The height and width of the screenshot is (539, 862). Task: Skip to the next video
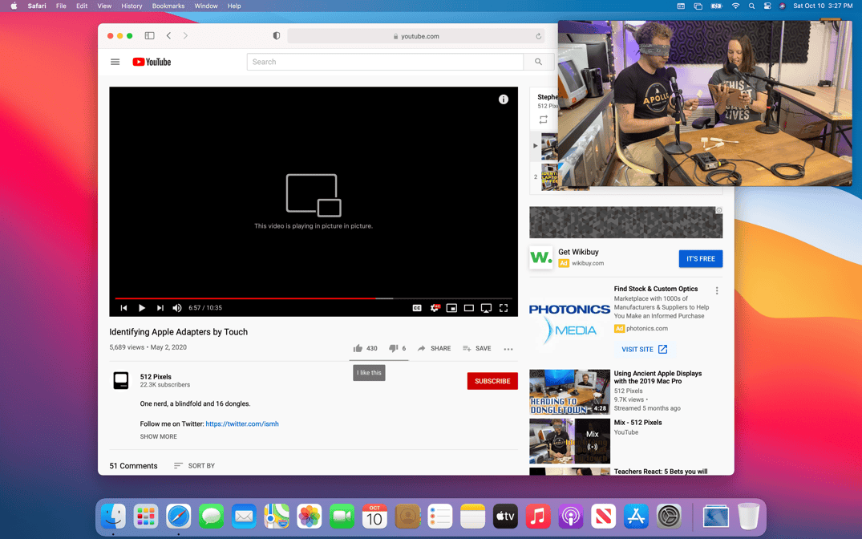[160, 308]
